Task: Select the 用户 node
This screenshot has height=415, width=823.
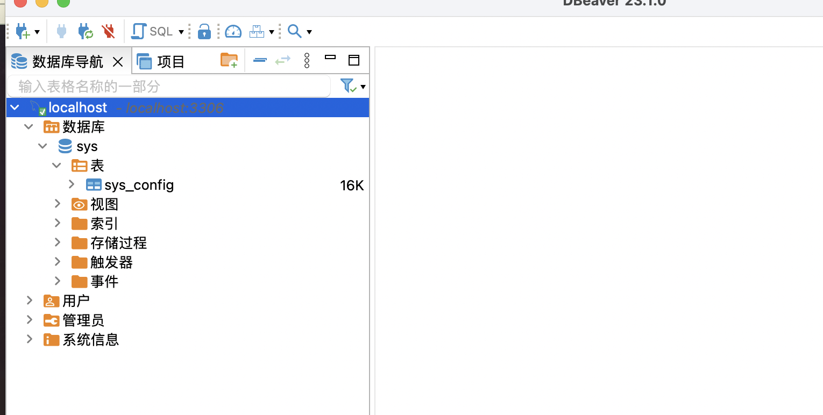Action: coord(76,301)
